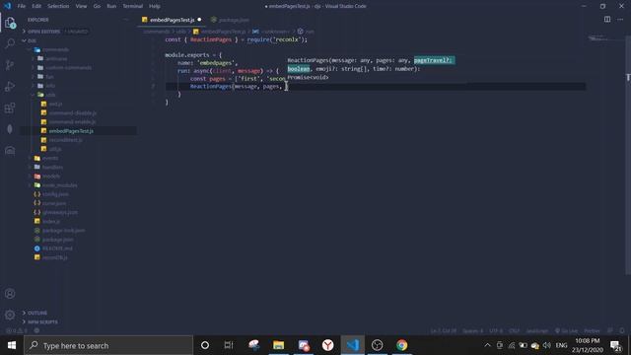Open the Extensions view
This screenshot has height=355, width=631.
click(10, 107)
